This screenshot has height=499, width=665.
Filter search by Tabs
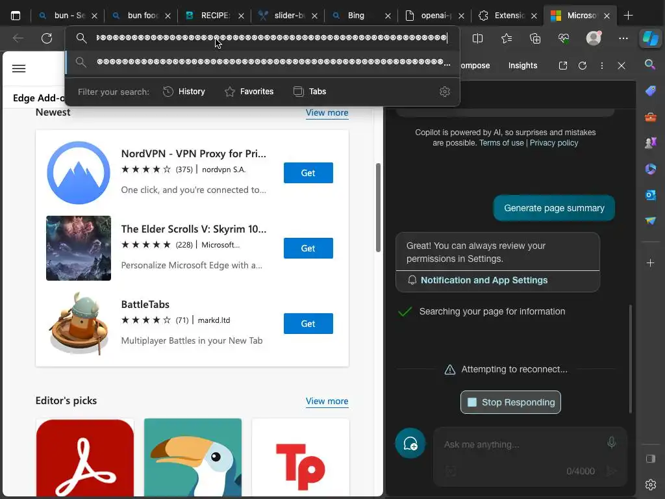tap(310, 92)
